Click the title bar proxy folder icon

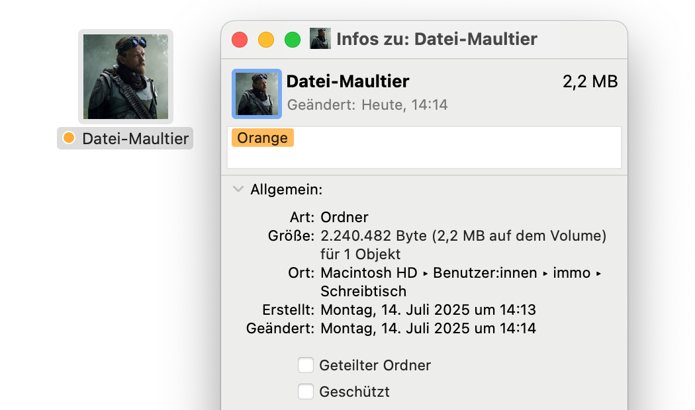pyautogui.click(x=320, y=38)
